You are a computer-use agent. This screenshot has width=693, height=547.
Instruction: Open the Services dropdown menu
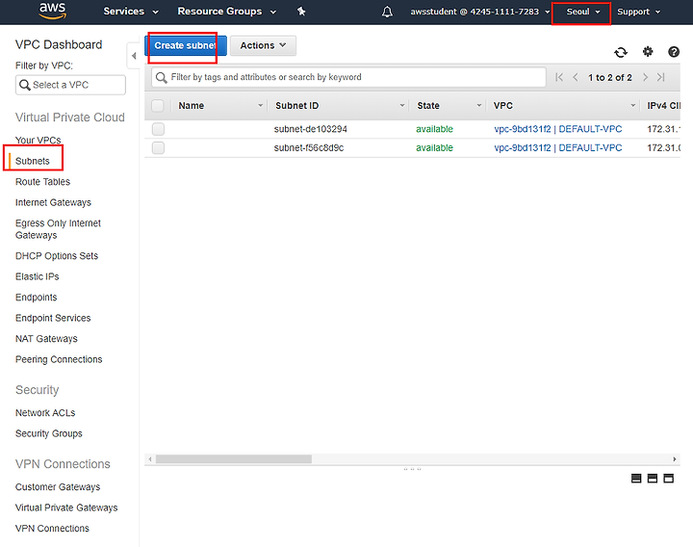click(130, 12)
